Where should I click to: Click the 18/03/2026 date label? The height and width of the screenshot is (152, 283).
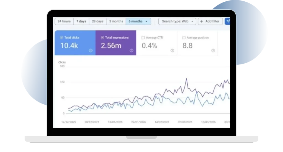(x=208, y=122)
